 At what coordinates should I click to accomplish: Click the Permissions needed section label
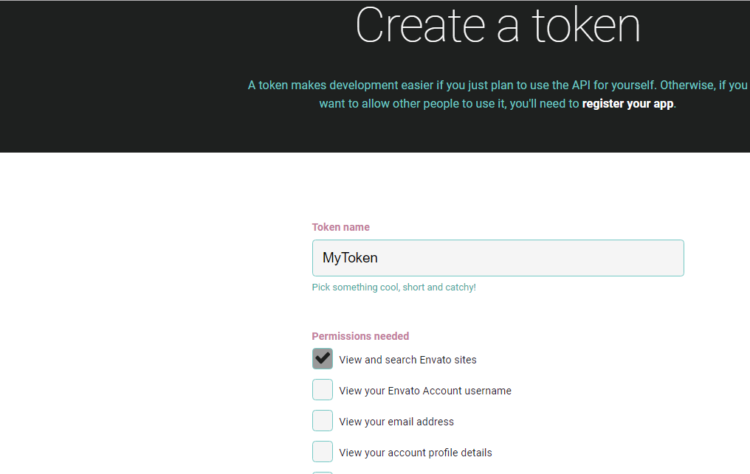[360, 336]
